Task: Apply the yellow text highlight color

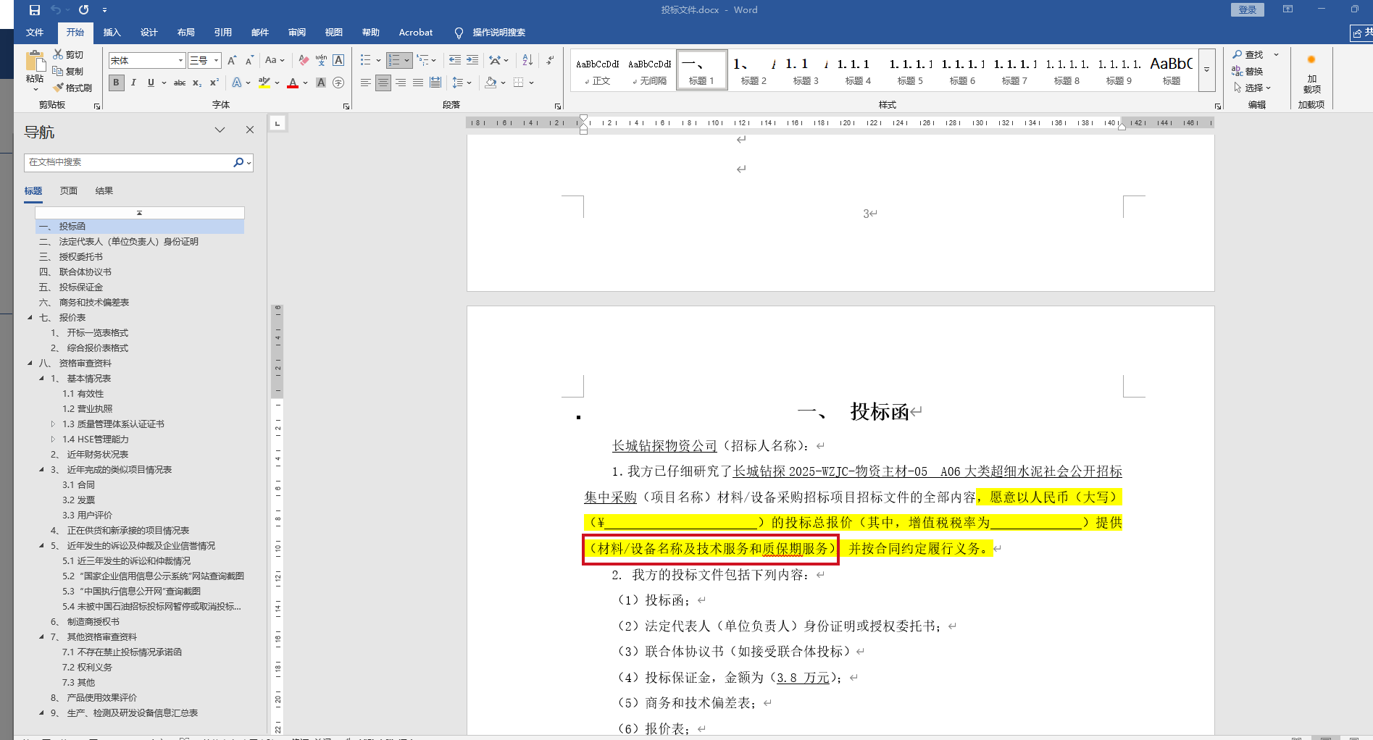Action: pyautogui.click(x=264, y=83)
